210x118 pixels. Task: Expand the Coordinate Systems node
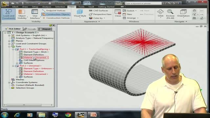(x=9, y=83)
